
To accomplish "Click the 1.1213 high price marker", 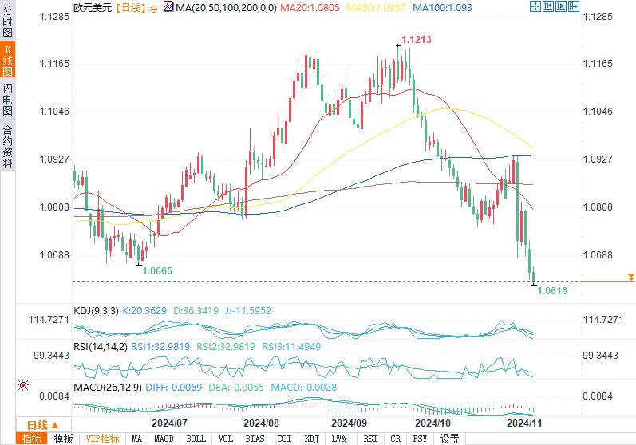I will point(416,39).
